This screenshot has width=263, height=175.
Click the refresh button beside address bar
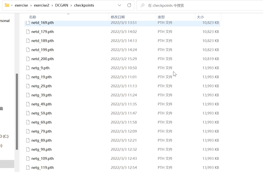[x=129, y=5]
